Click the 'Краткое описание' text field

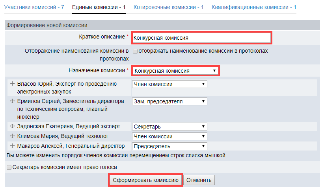(x=201, y=38)
